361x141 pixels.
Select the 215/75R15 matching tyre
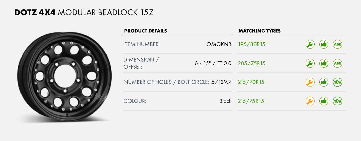pos(251,101)
